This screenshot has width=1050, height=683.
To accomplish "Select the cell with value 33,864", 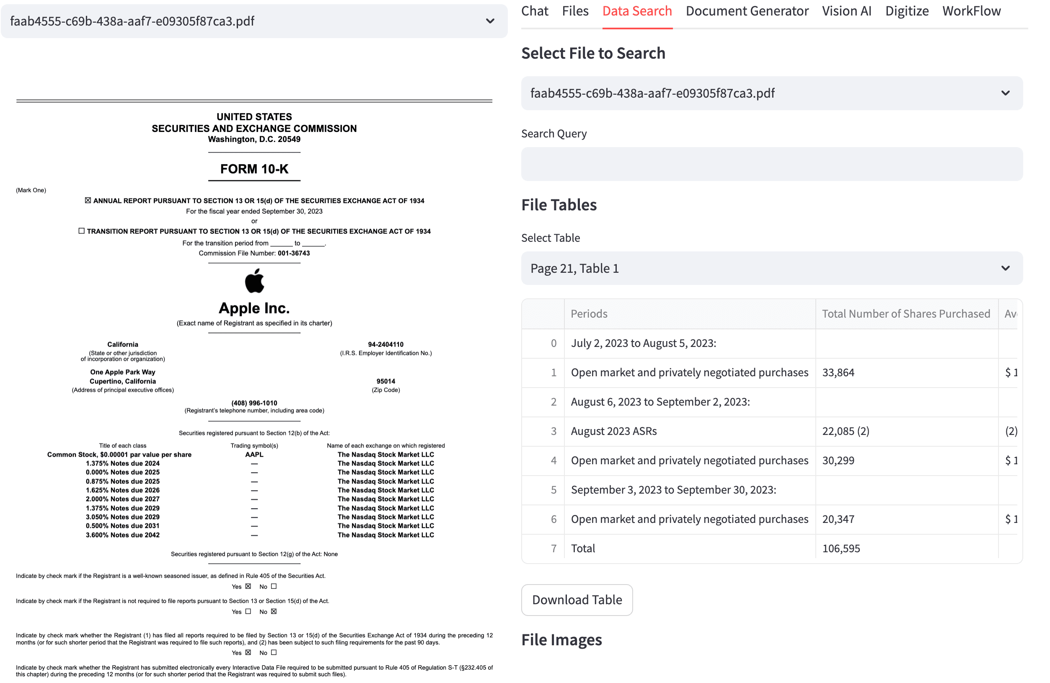I will click(x=907, y=373).
